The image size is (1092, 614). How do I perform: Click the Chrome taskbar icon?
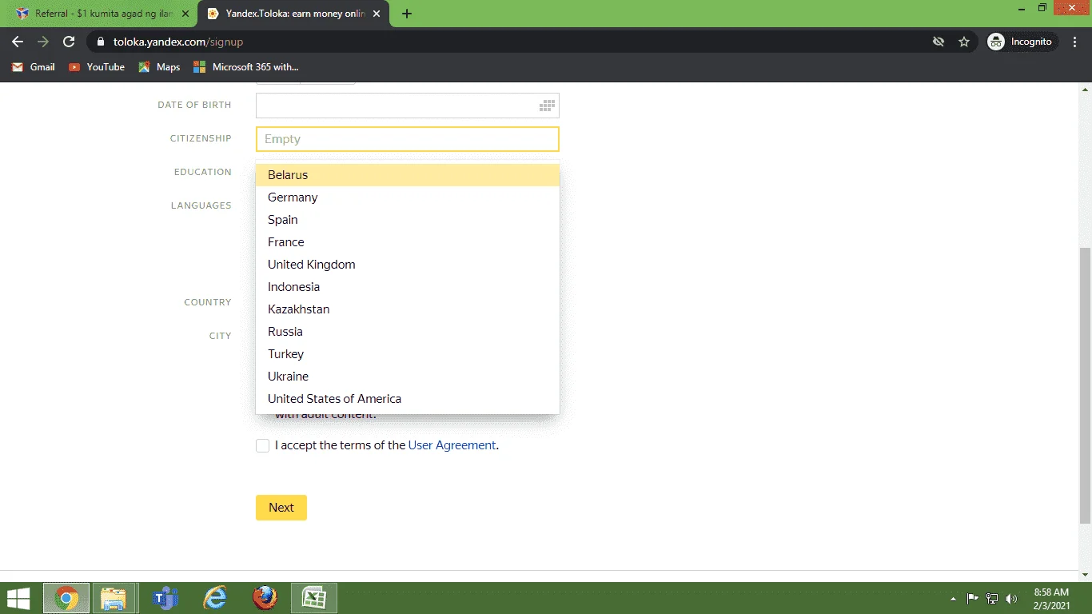pyautogui.click(x=66, y=598)
